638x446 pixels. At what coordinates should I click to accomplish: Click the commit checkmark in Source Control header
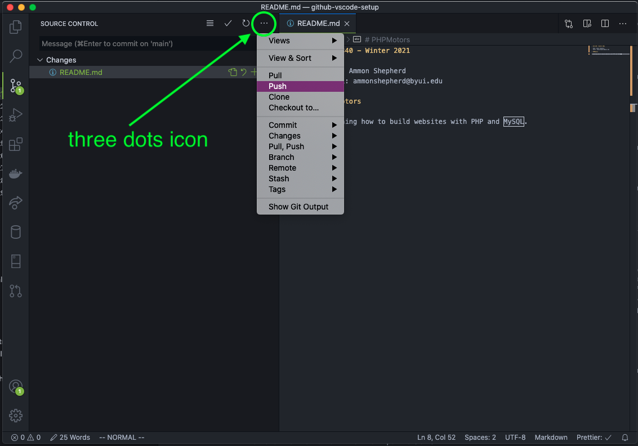[228, 23]
